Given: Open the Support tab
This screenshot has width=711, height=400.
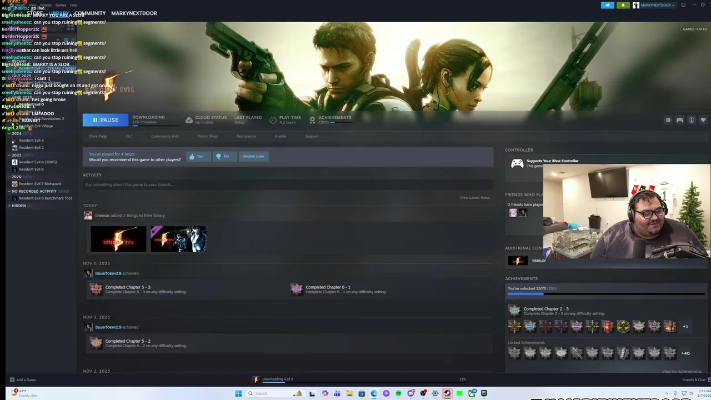Looking at the screenshot, I should pos(312,136).
